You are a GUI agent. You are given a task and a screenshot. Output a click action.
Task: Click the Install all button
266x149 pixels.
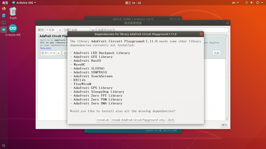click(x=103, y=120)
